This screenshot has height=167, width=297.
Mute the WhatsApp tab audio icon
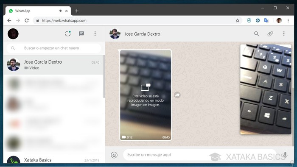(61, 11)
